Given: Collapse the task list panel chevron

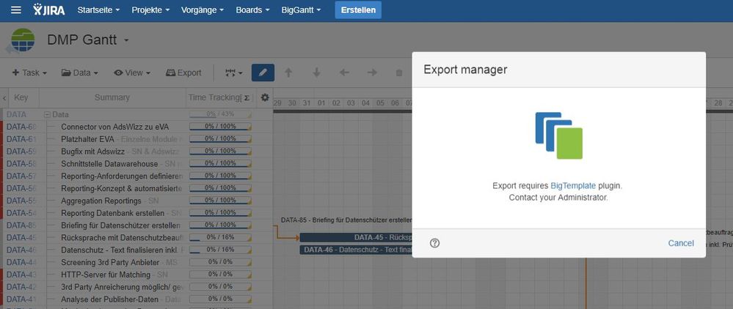Looking at the screenshot, I should [x=4, y=98].
